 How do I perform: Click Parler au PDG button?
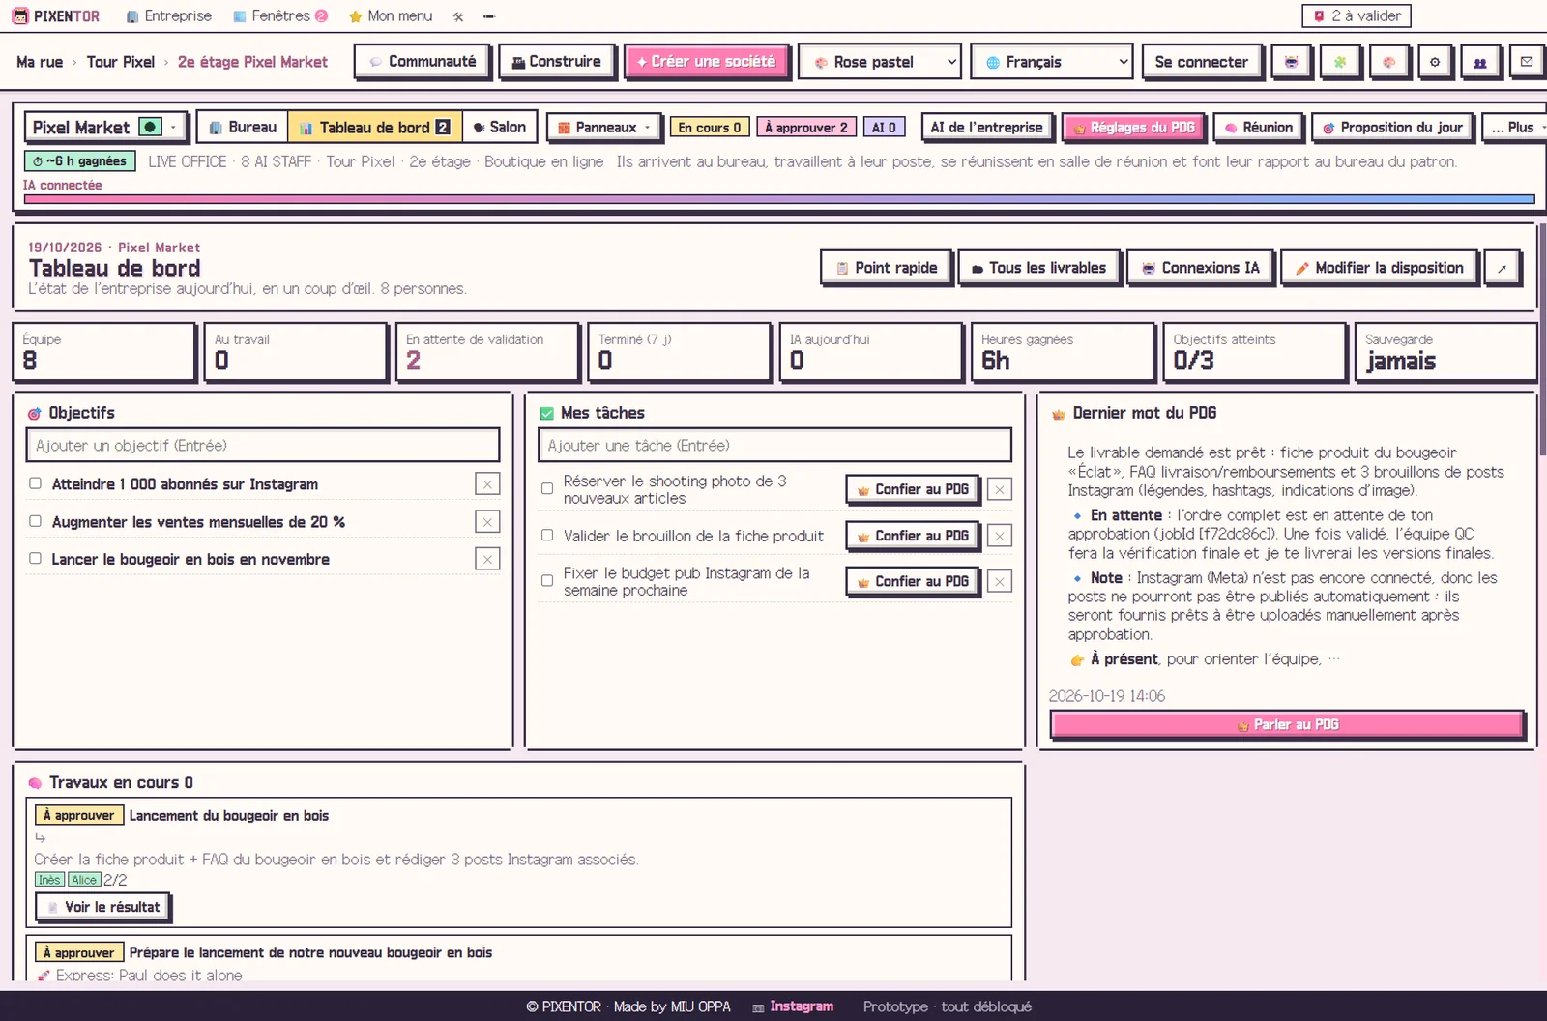coord(1287,724)
